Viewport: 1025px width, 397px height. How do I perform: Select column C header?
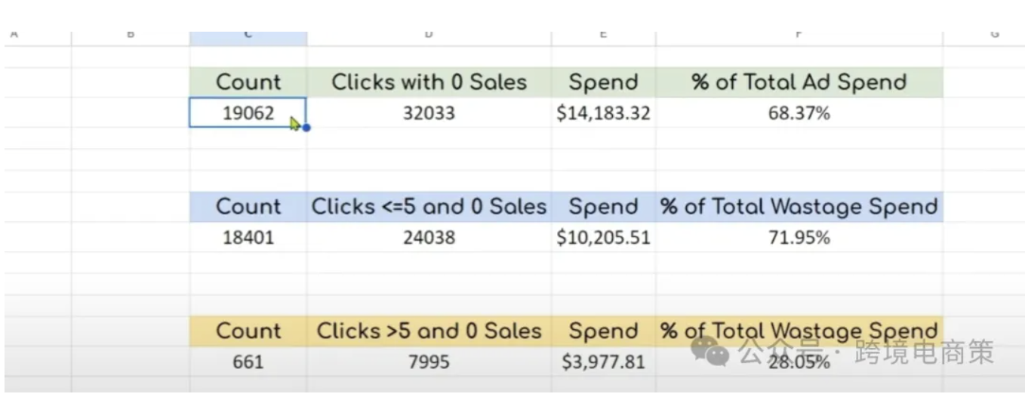click(248, 35)
